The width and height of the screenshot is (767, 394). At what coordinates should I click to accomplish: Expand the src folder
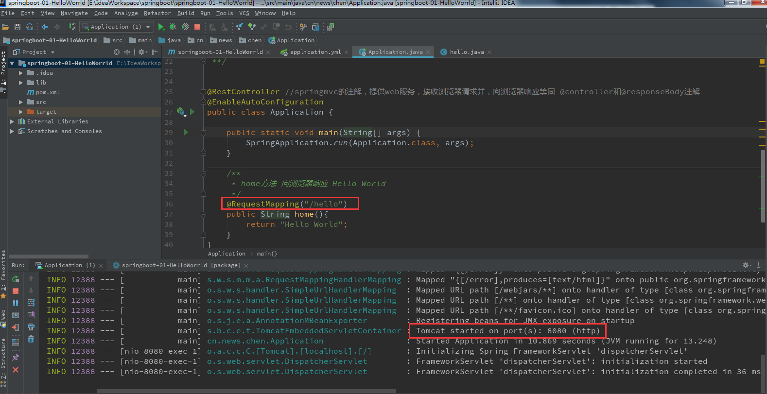21,102
